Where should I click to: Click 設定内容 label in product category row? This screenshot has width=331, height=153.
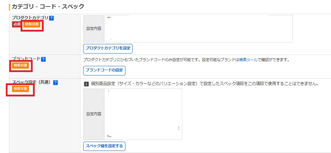(94, 29)
